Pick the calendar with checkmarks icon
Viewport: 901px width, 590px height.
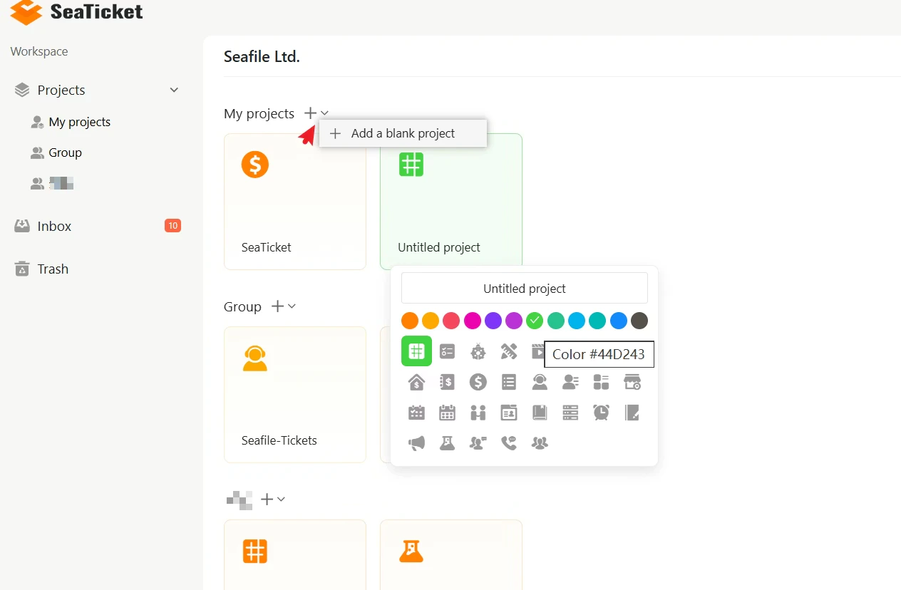point(416,412)
